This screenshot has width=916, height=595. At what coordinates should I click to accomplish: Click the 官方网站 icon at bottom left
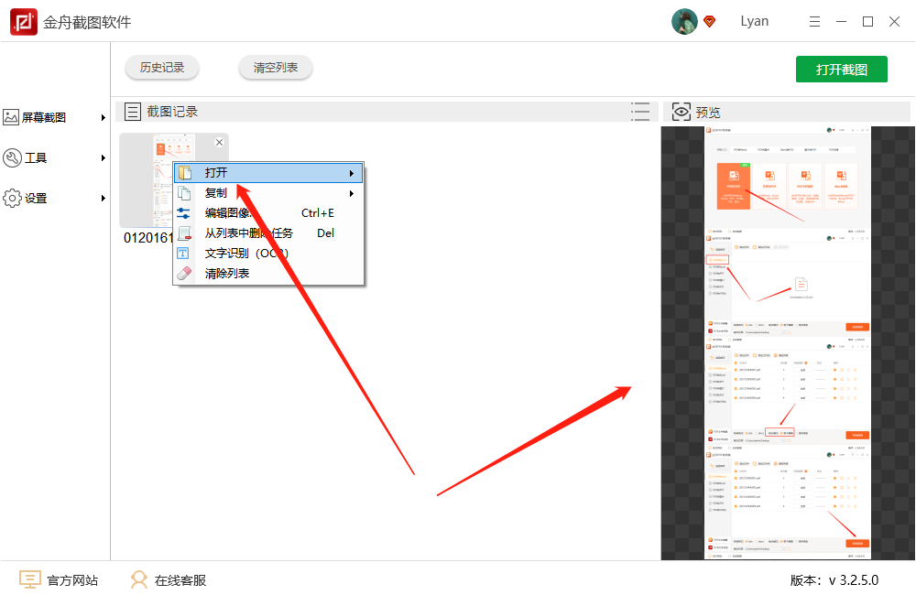(28, 579)
